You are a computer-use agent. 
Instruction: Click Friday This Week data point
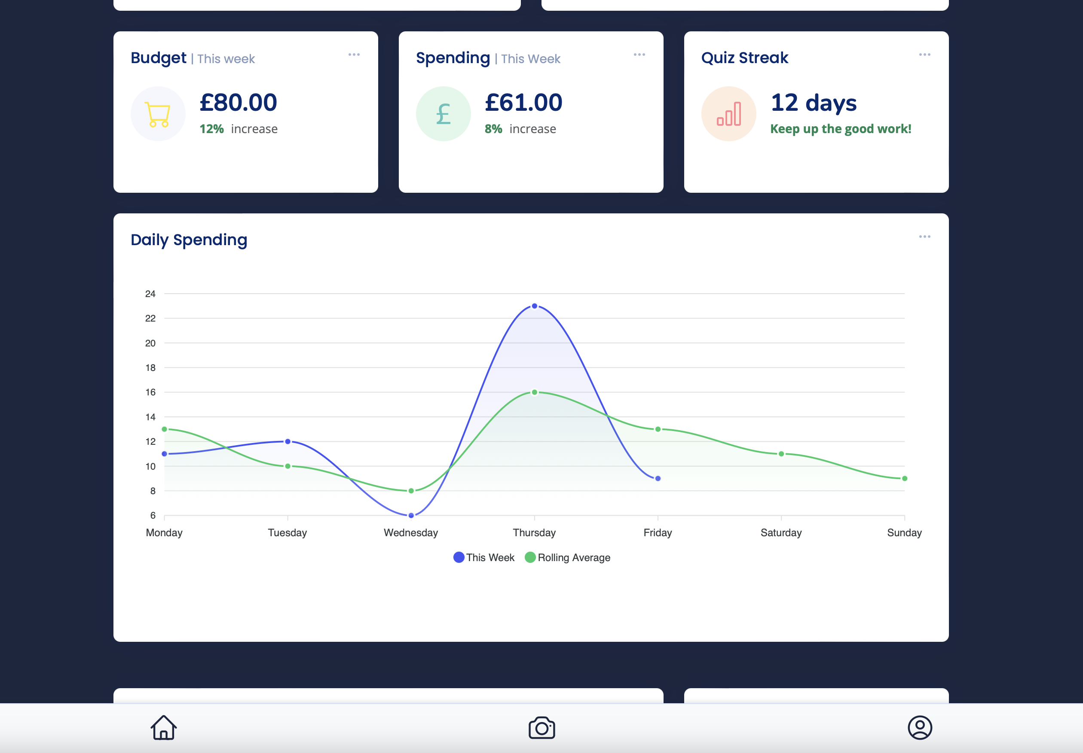click(658, 479)
